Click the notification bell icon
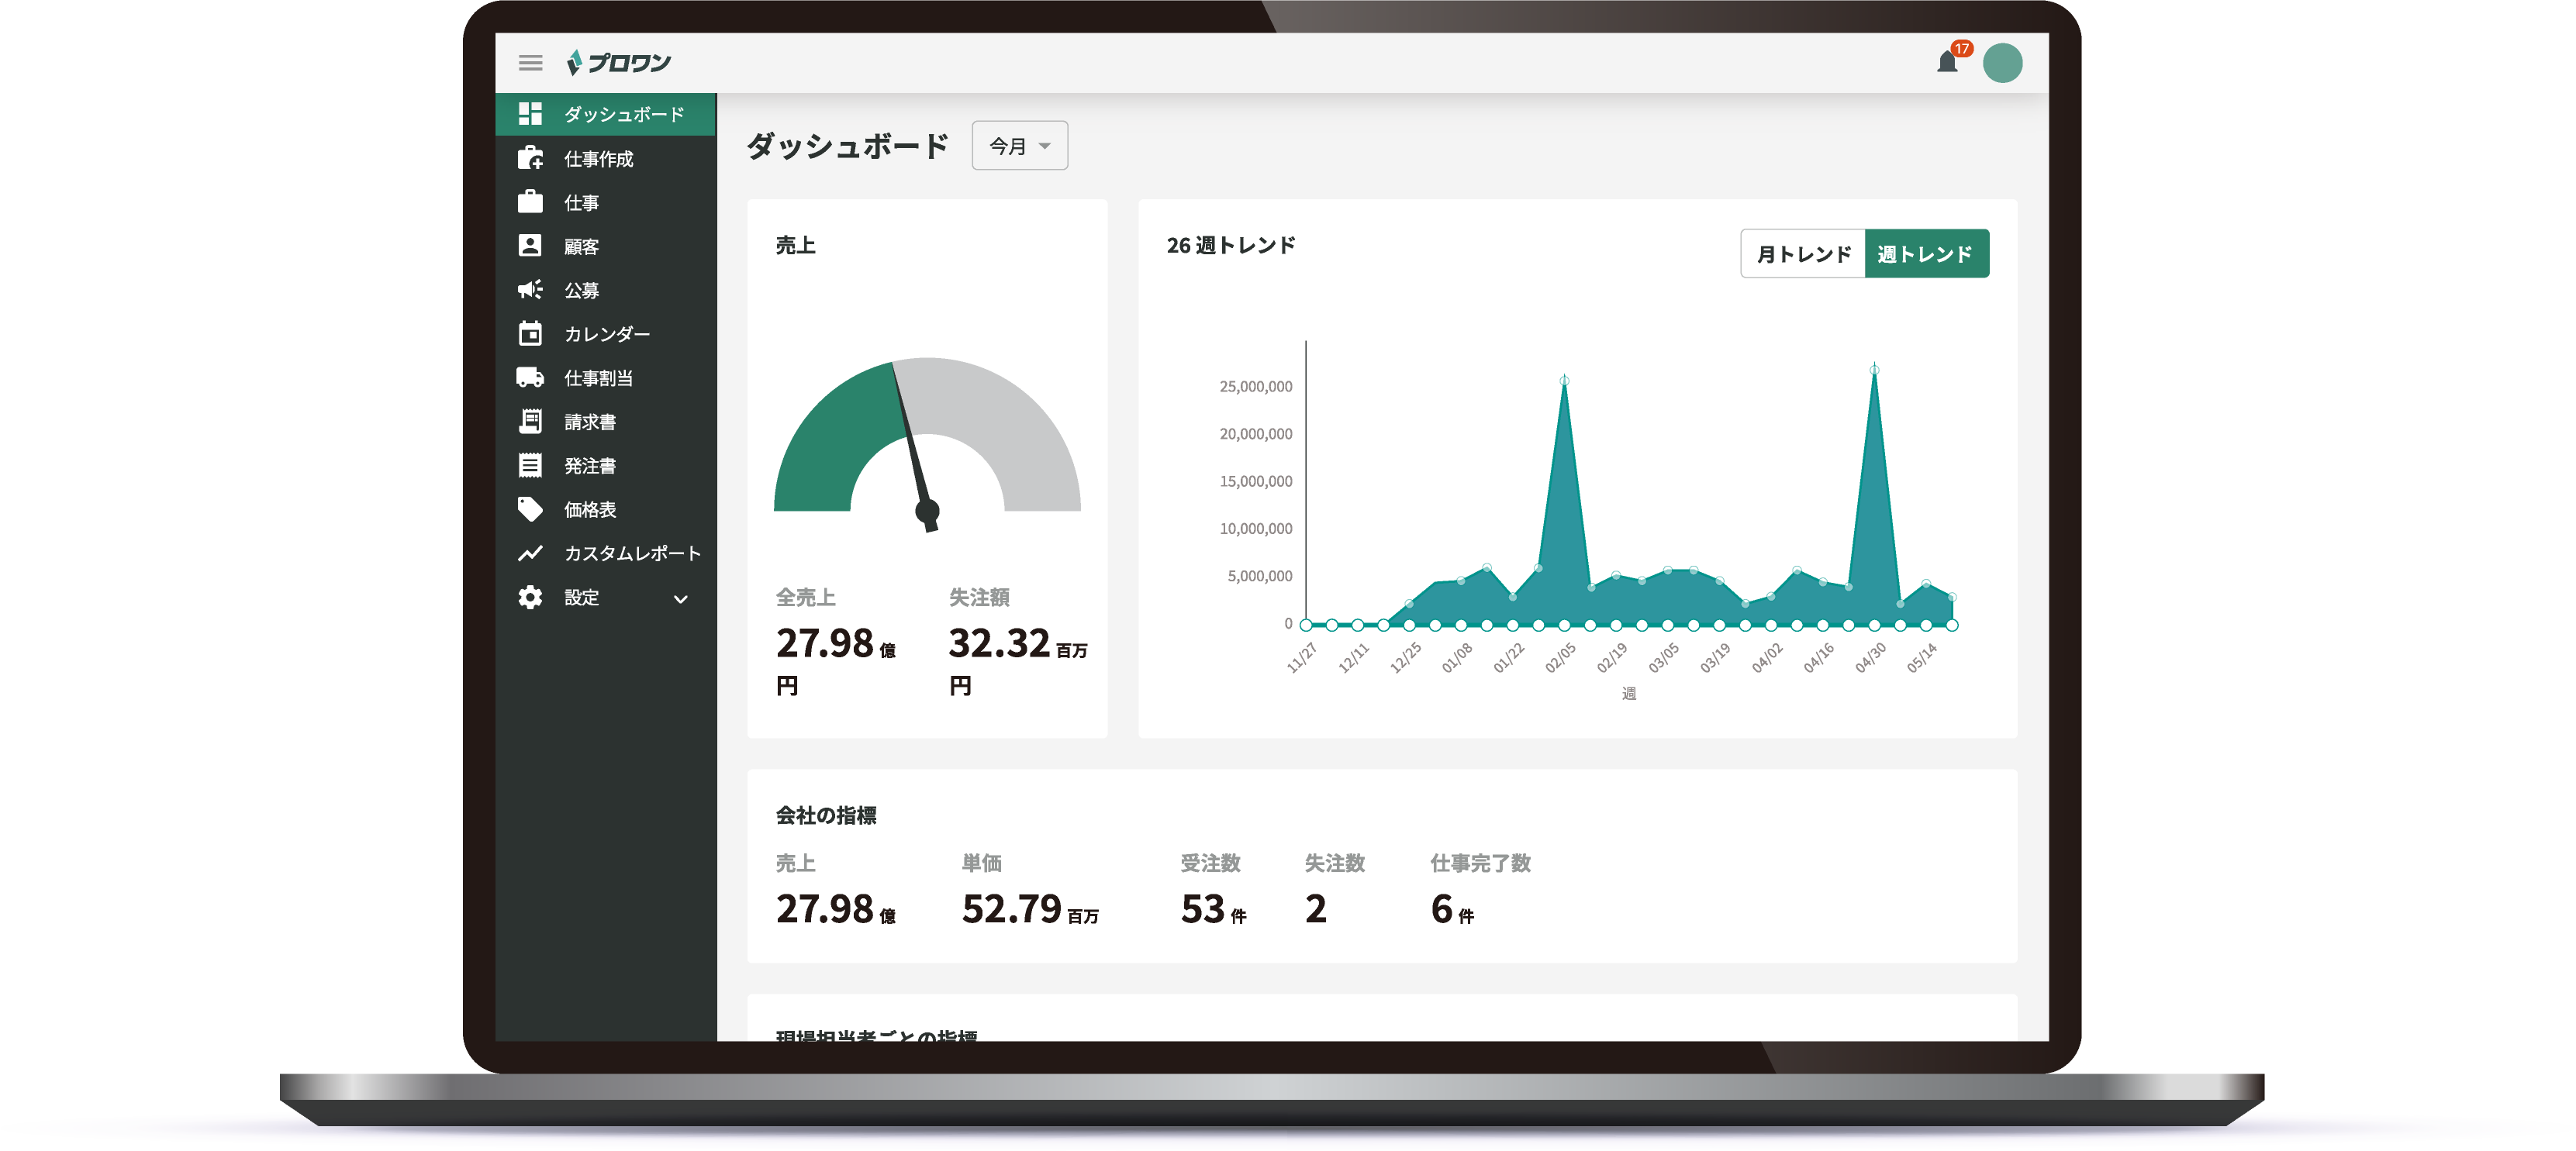2576x1151 pixels. (x=1946, y=63)
